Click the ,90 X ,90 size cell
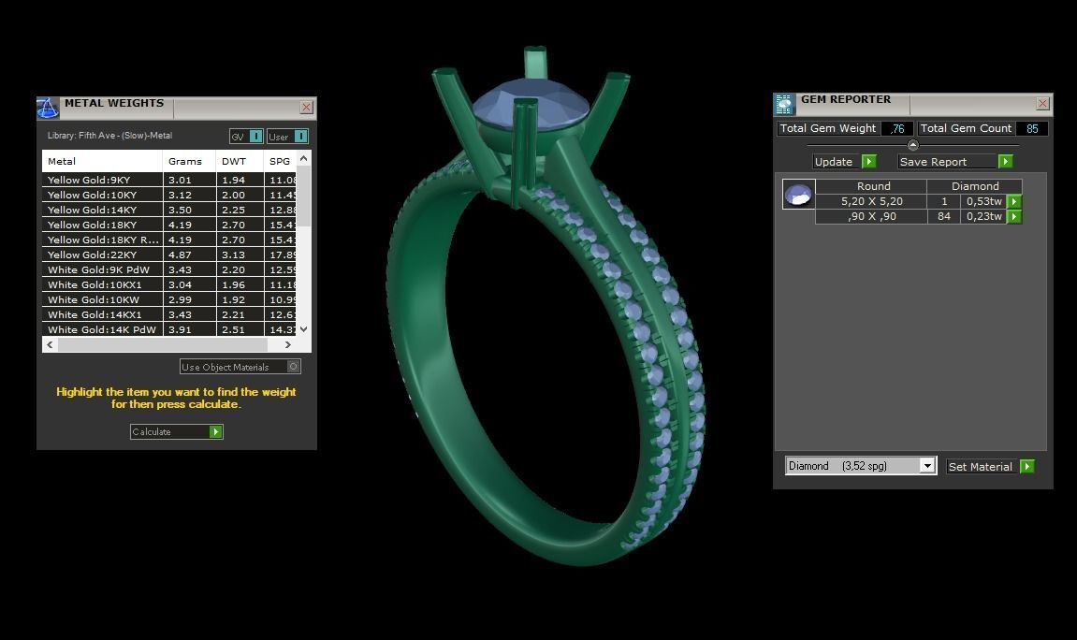Viewport: 1077px width, 640px height. pos(871,216)
